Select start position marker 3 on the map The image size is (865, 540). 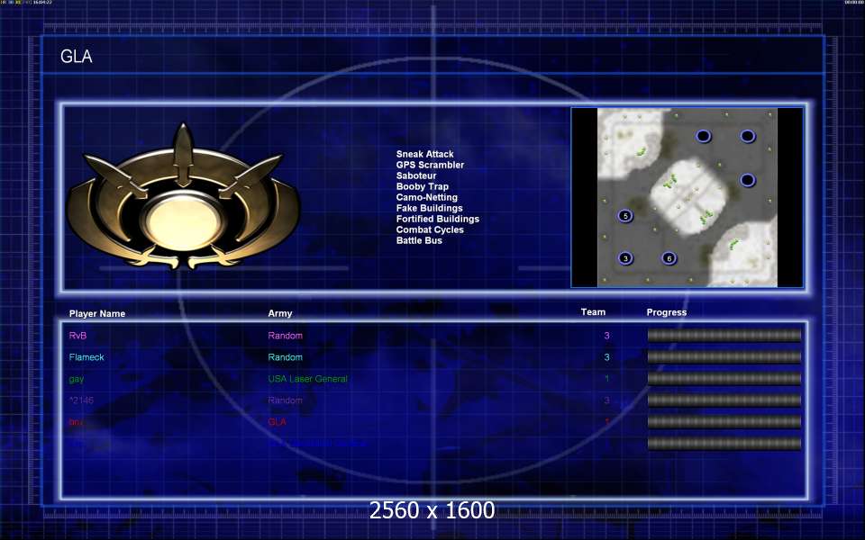(625, 258)
